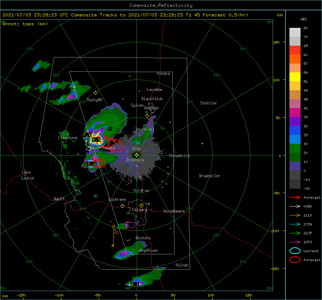Screen dimensions: 322x300
Task: Click the Sylvan label
Action: (x=137, y=105)
